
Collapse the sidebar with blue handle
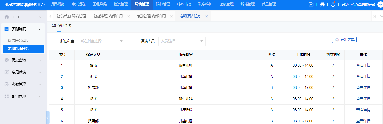click(48, 117)
